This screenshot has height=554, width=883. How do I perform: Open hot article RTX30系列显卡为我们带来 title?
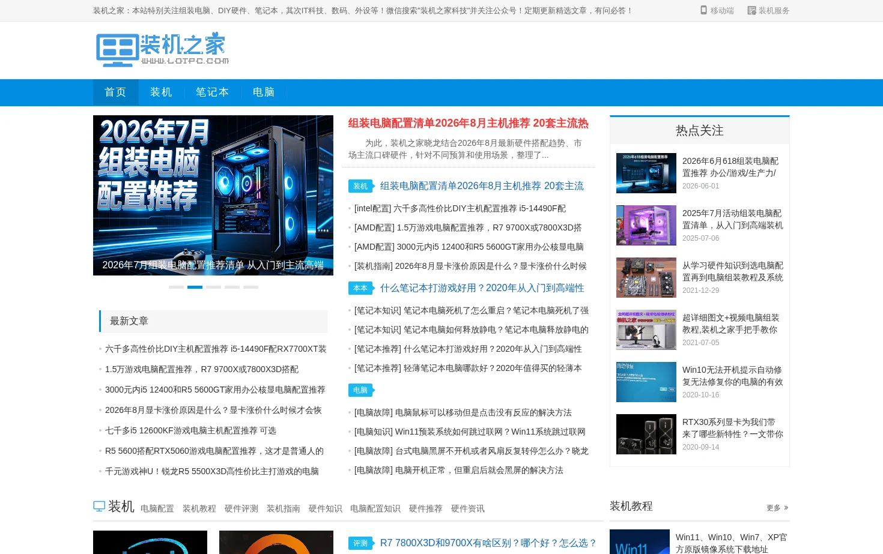[x=733, y=428]
